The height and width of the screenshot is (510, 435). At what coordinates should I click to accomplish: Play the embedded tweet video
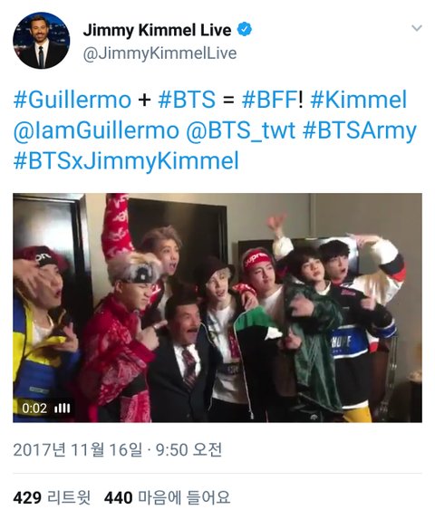coord(217,308)
